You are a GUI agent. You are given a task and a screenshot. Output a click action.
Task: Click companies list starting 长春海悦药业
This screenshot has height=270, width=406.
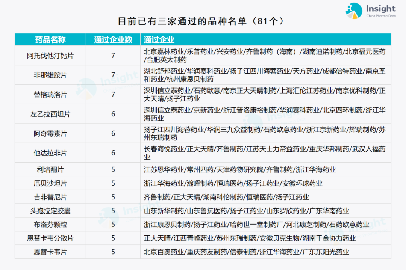pyautogui.click(x=265, y=153)
